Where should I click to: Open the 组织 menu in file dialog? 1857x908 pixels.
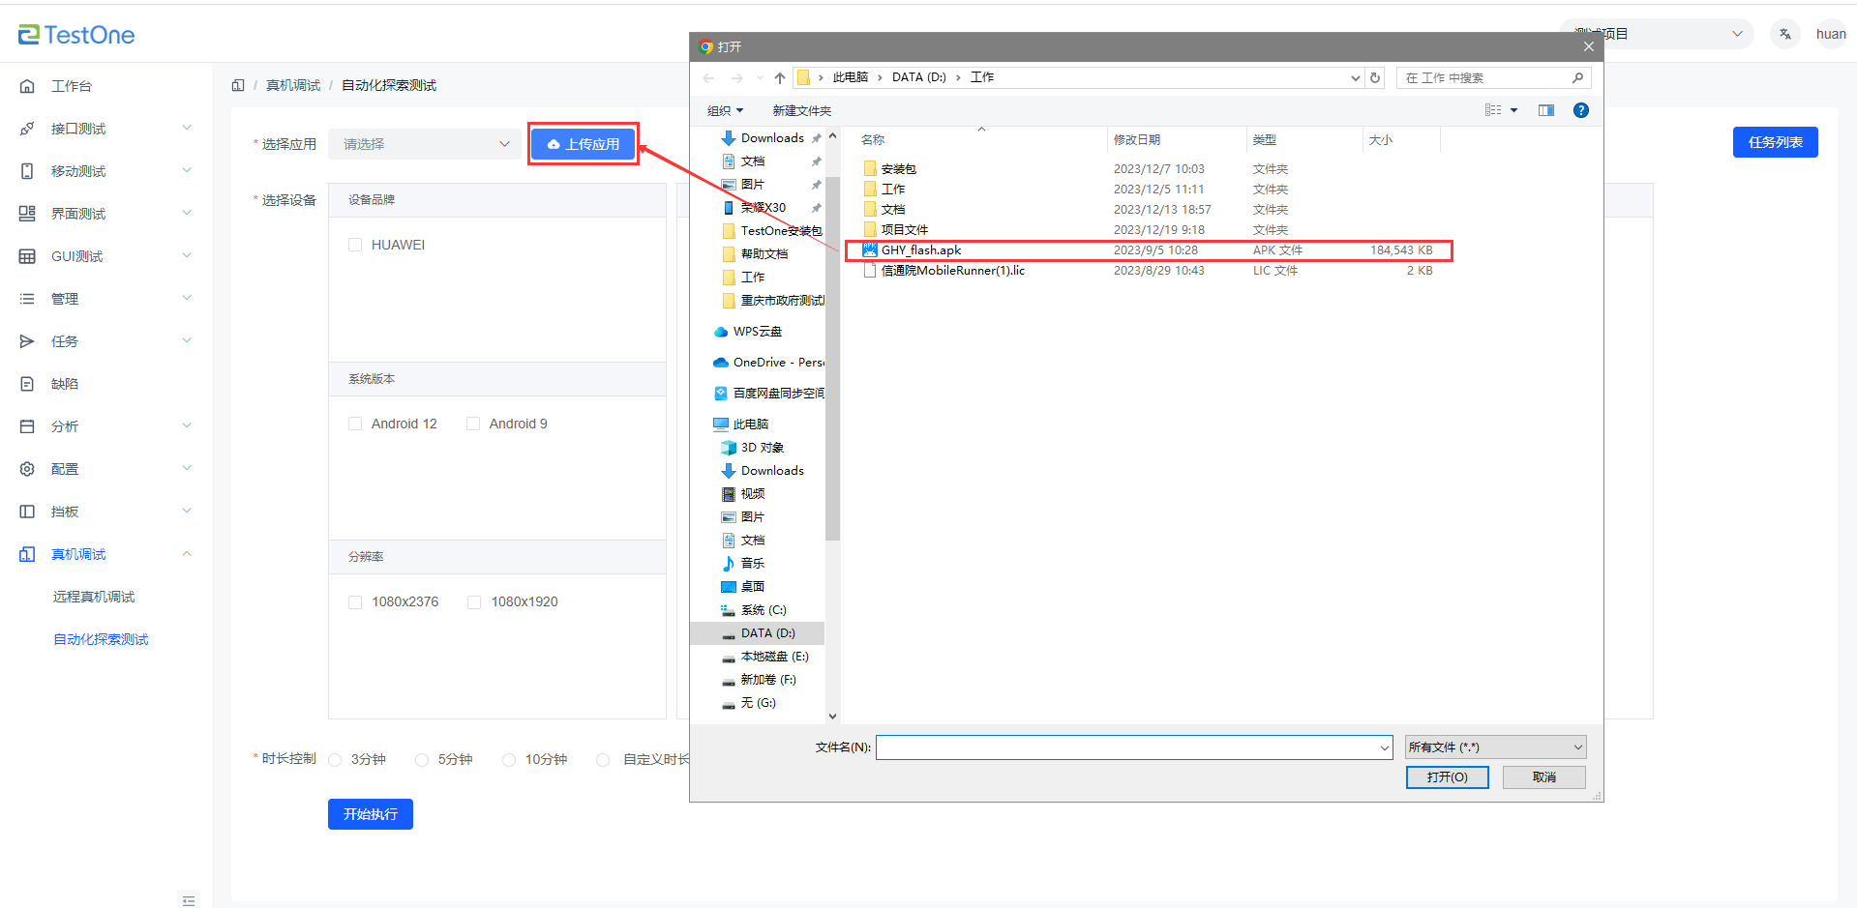coord(725,111)
